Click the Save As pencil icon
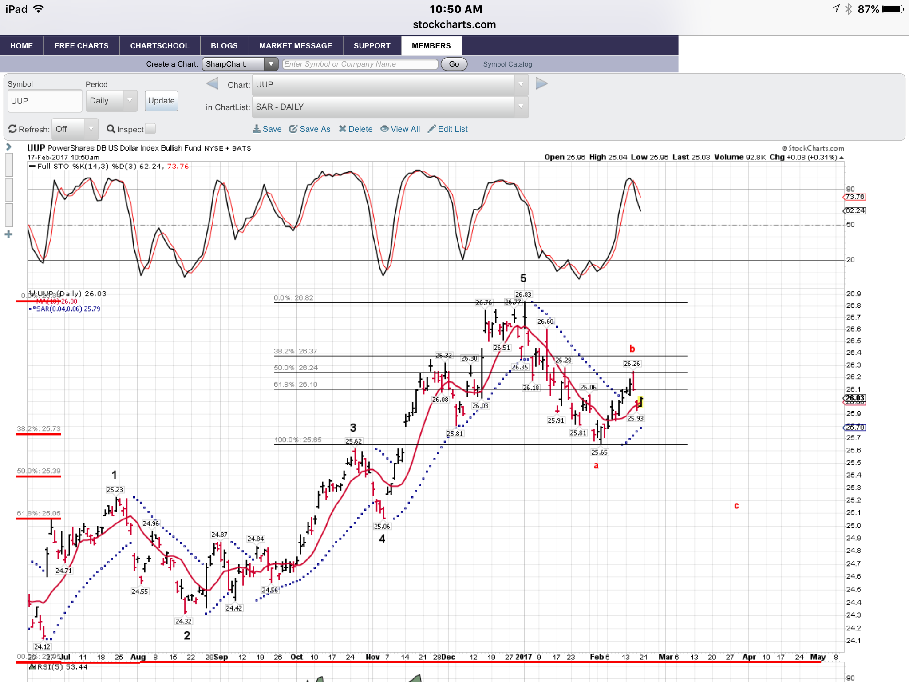This screenshot has width=909, height=682. coord(293,129)
